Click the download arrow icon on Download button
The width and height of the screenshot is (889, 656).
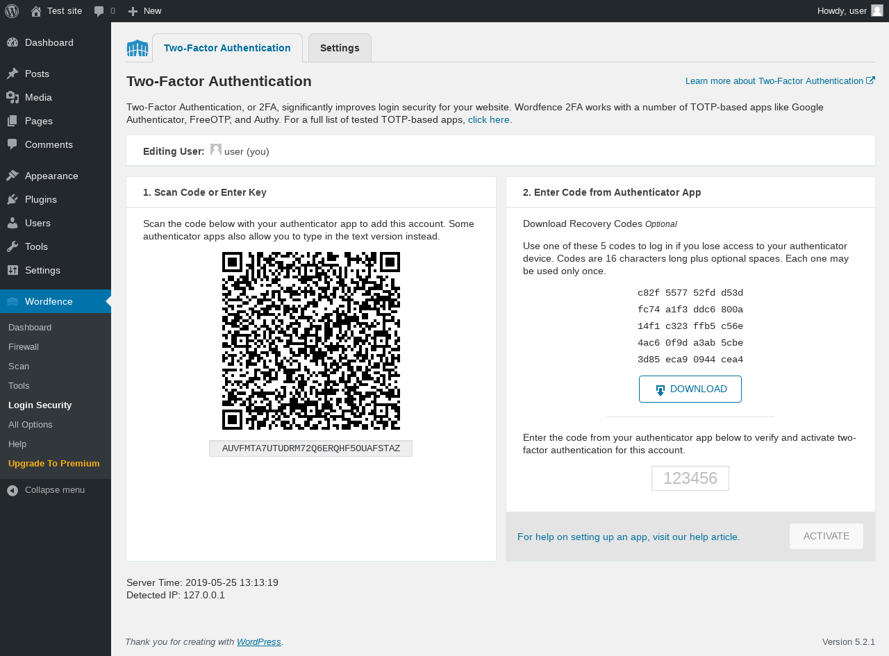click(x=660, y=390)
